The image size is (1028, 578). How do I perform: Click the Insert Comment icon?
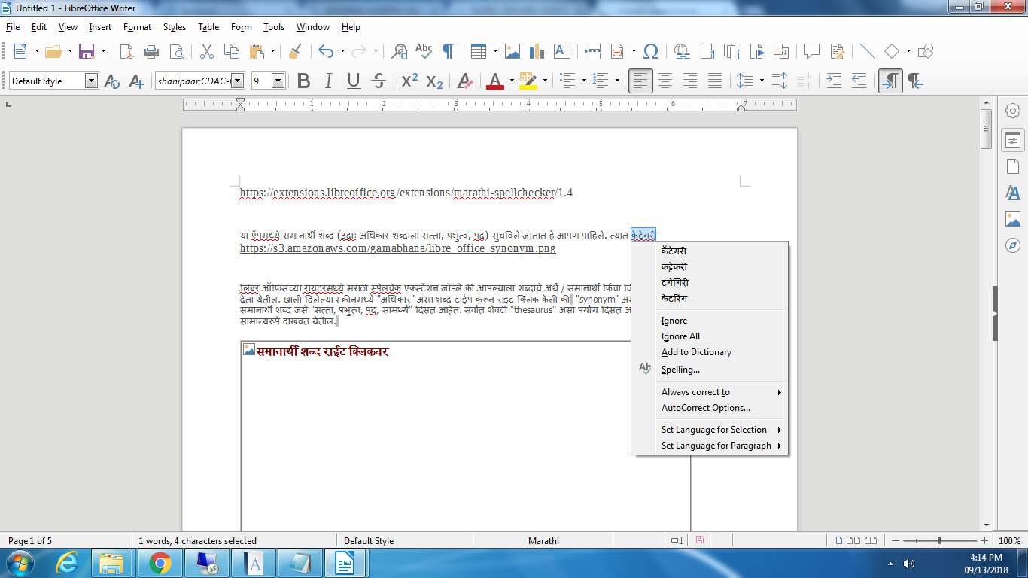pos(812,51)
